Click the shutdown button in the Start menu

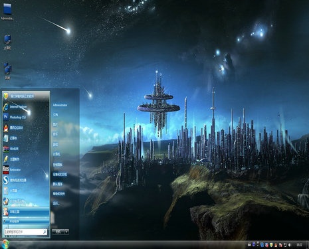point(58,232)
